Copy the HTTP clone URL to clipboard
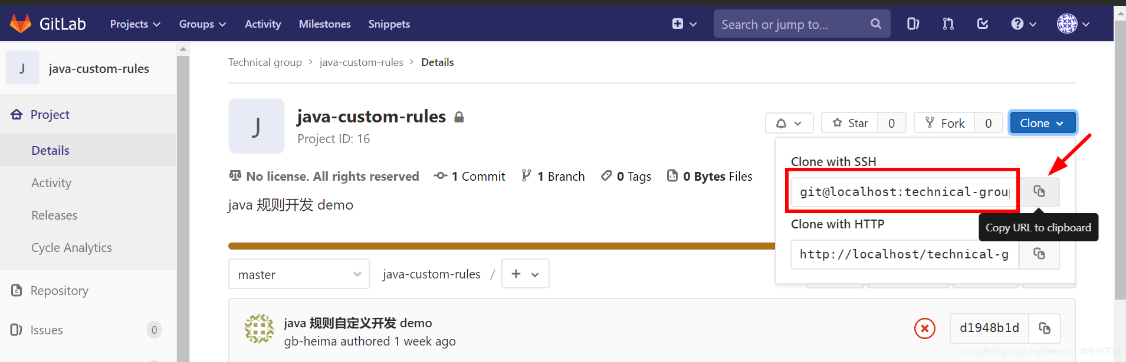 tap(1039, 254)
